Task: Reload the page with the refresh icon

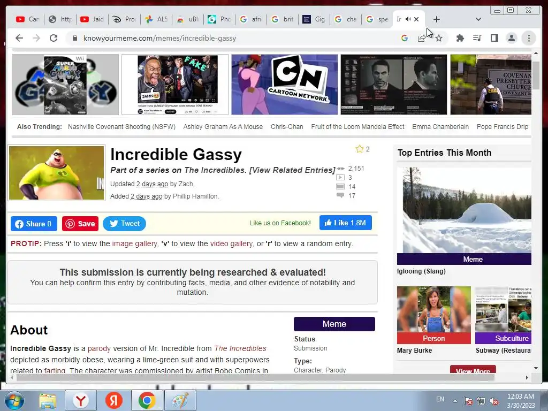Action: pos(54,38)
